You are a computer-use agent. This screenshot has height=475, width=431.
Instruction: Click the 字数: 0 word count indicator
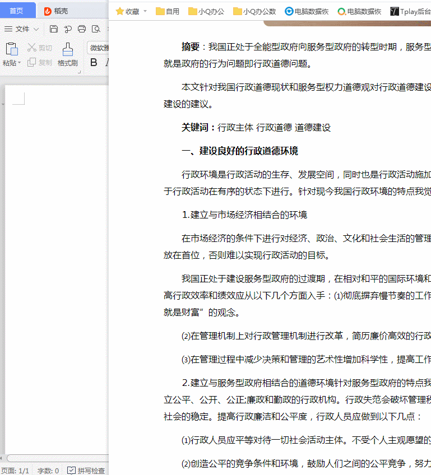(48, 471)
